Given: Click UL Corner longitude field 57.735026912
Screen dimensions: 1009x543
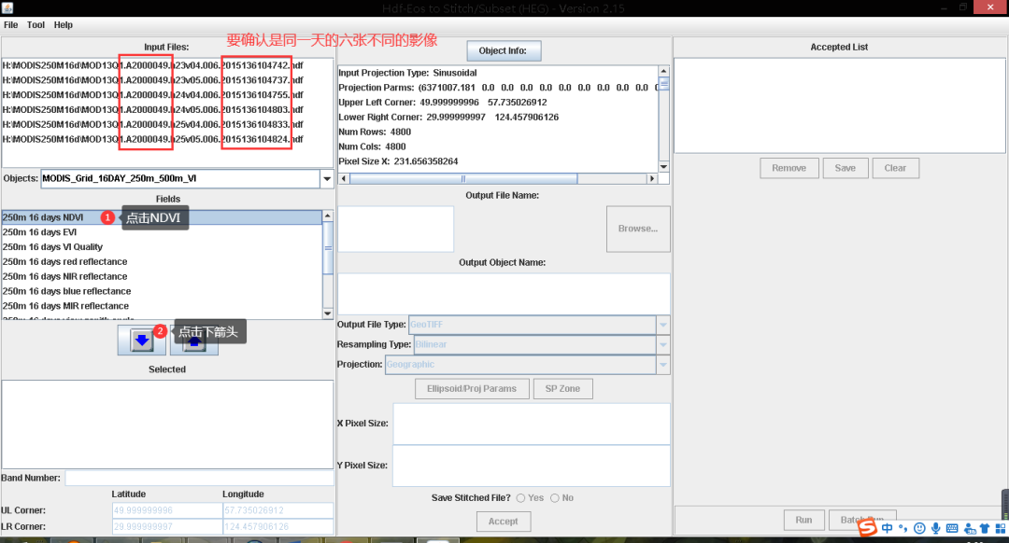Looking at the screenshot, I should 278,510.
